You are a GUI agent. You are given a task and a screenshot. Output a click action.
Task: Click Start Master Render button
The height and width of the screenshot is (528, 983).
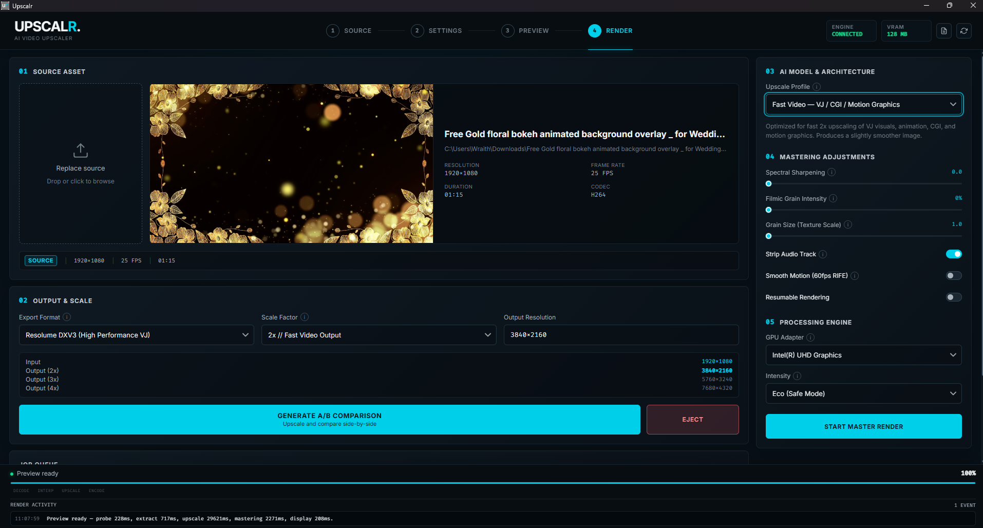[863, 426]
